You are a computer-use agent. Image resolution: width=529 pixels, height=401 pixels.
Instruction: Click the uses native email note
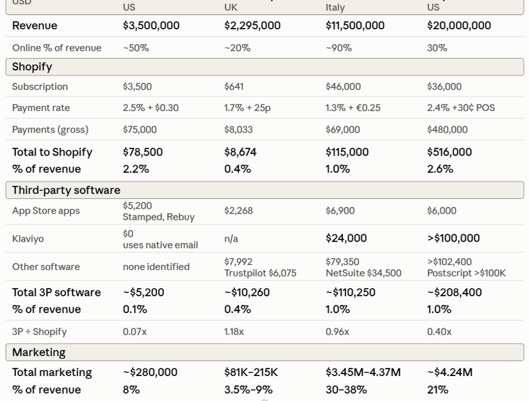point(160,245)
